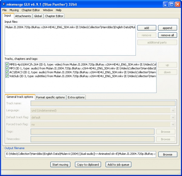Click the remove all button
This screenshot has width=182, height=176.
[x=167, y=35]
